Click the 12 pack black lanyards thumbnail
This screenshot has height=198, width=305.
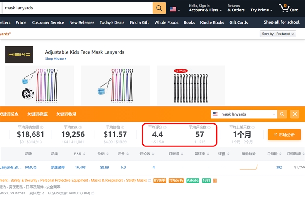tap(191, 84)
